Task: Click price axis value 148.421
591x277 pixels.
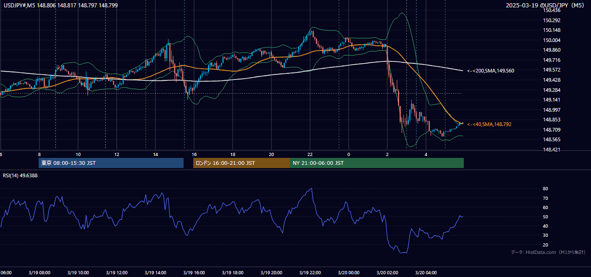Action: [552, 150]
